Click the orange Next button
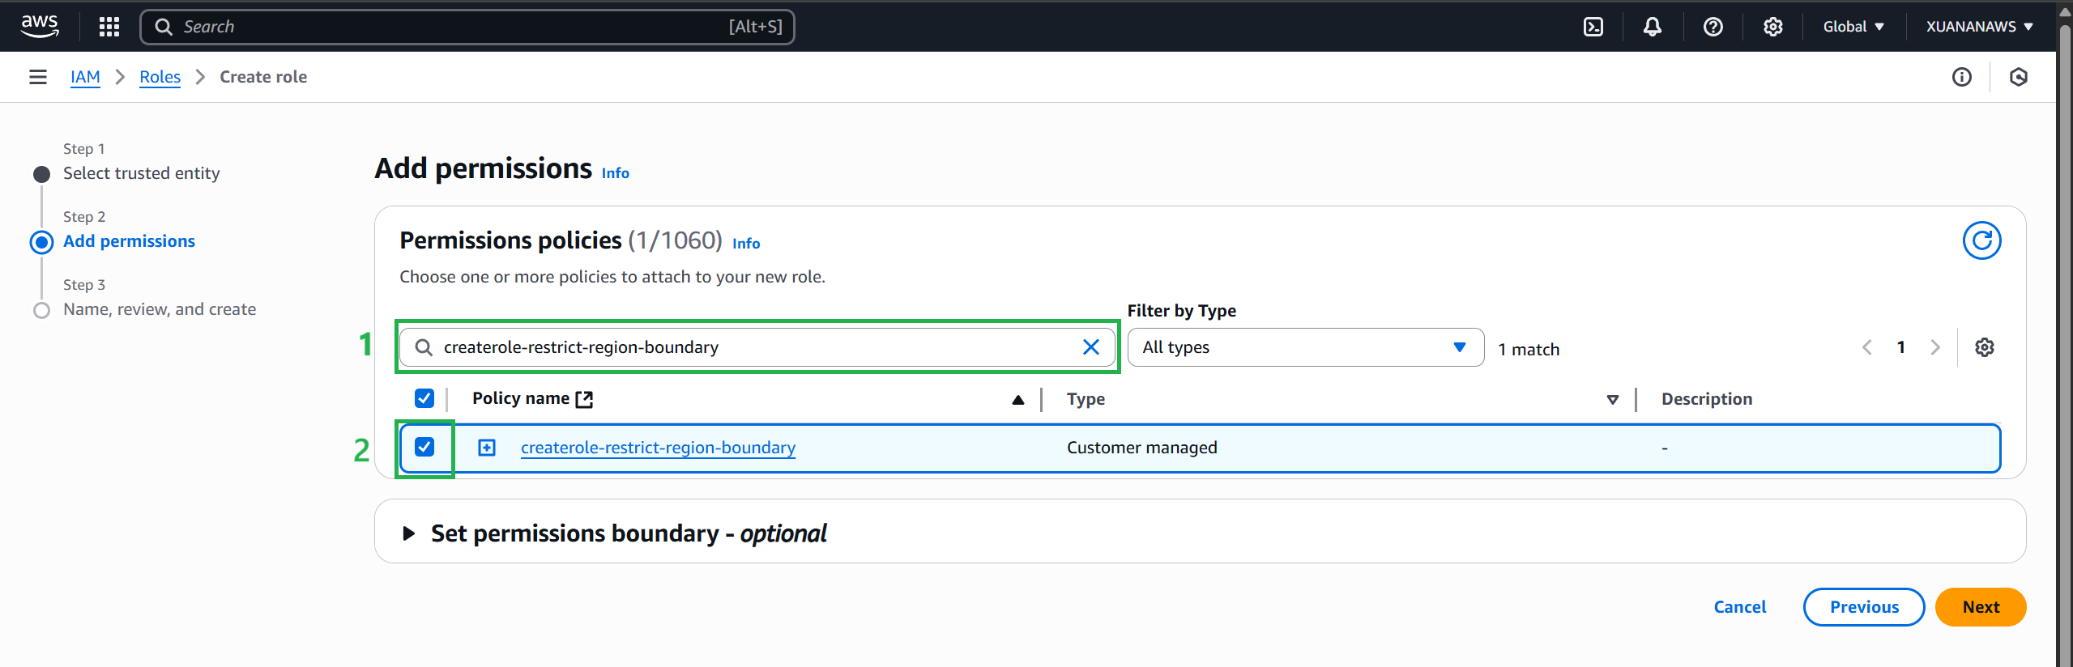The width and height of the screenshot is (2073, 667). point(1980,607)
